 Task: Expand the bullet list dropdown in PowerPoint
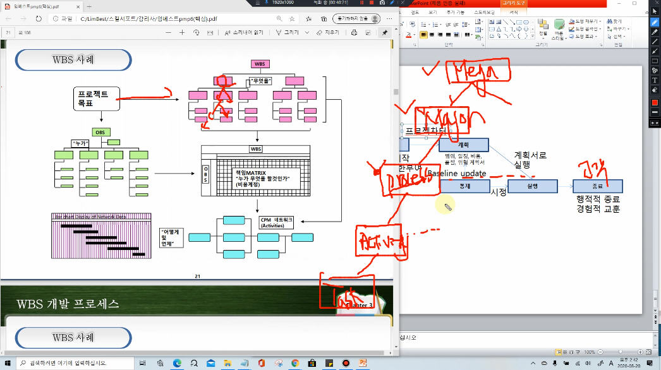(x=430, y=24)
